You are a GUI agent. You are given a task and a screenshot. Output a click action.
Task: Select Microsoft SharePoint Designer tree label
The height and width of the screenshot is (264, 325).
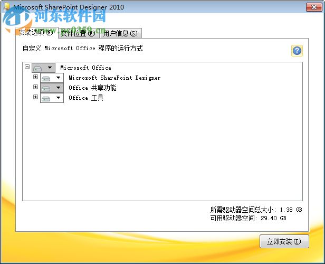[114, 78]
